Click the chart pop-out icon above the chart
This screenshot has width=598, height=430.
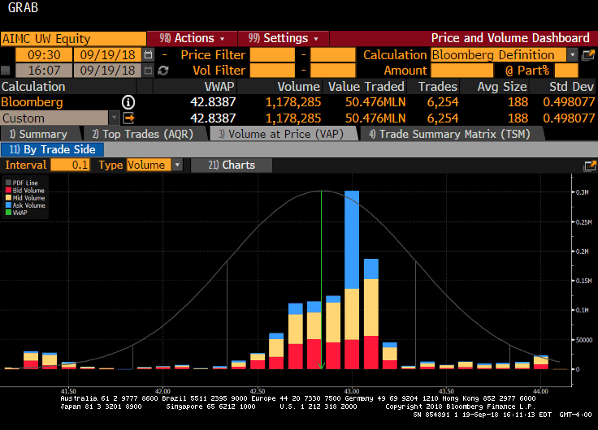(x=589, y=166)
